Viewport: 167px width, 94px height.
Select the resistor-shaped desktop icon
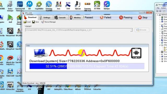[87, 4]
